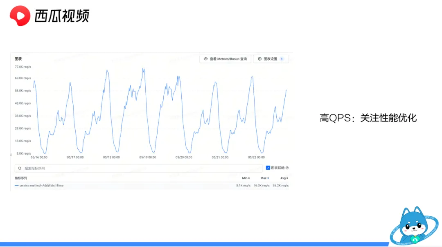Click the 查看 Metrics/Bosun 查询 button

(x=225, y=59)
